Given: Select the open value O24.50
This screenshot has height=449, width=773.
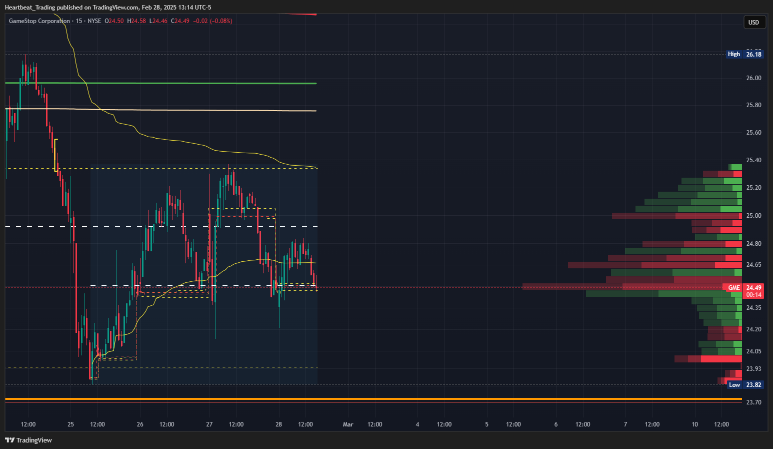Looking at the screenshot, I should tap(114, 21).
